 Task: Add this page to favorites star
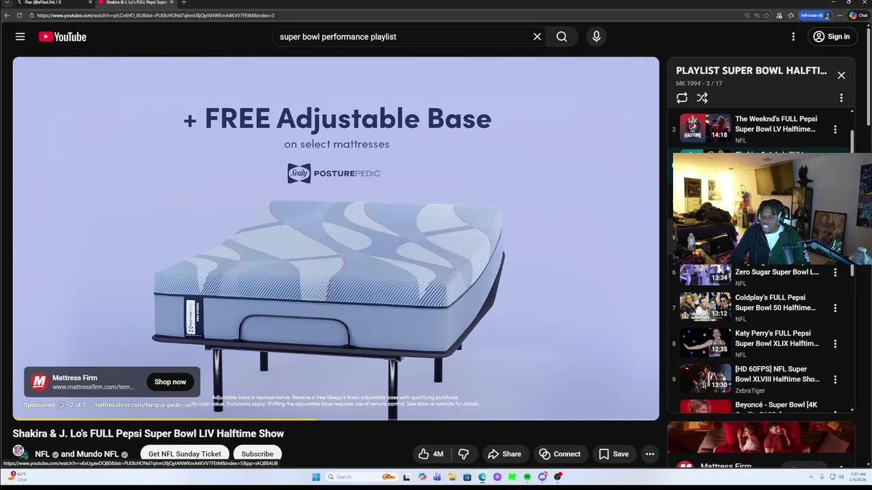(766, 15)
